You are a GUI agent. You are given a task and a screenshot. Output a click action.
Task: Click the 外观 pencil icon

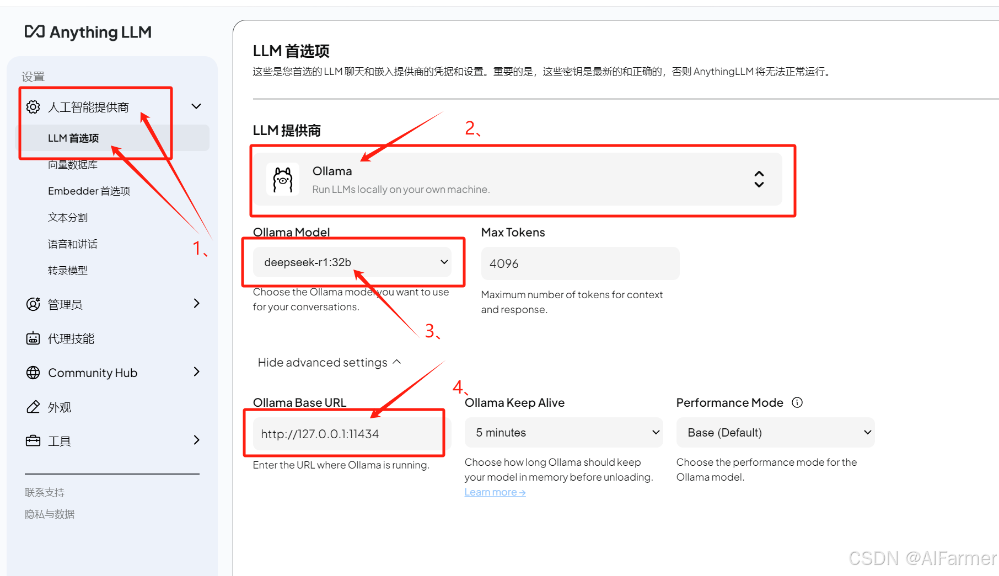(x=33, y=407)
